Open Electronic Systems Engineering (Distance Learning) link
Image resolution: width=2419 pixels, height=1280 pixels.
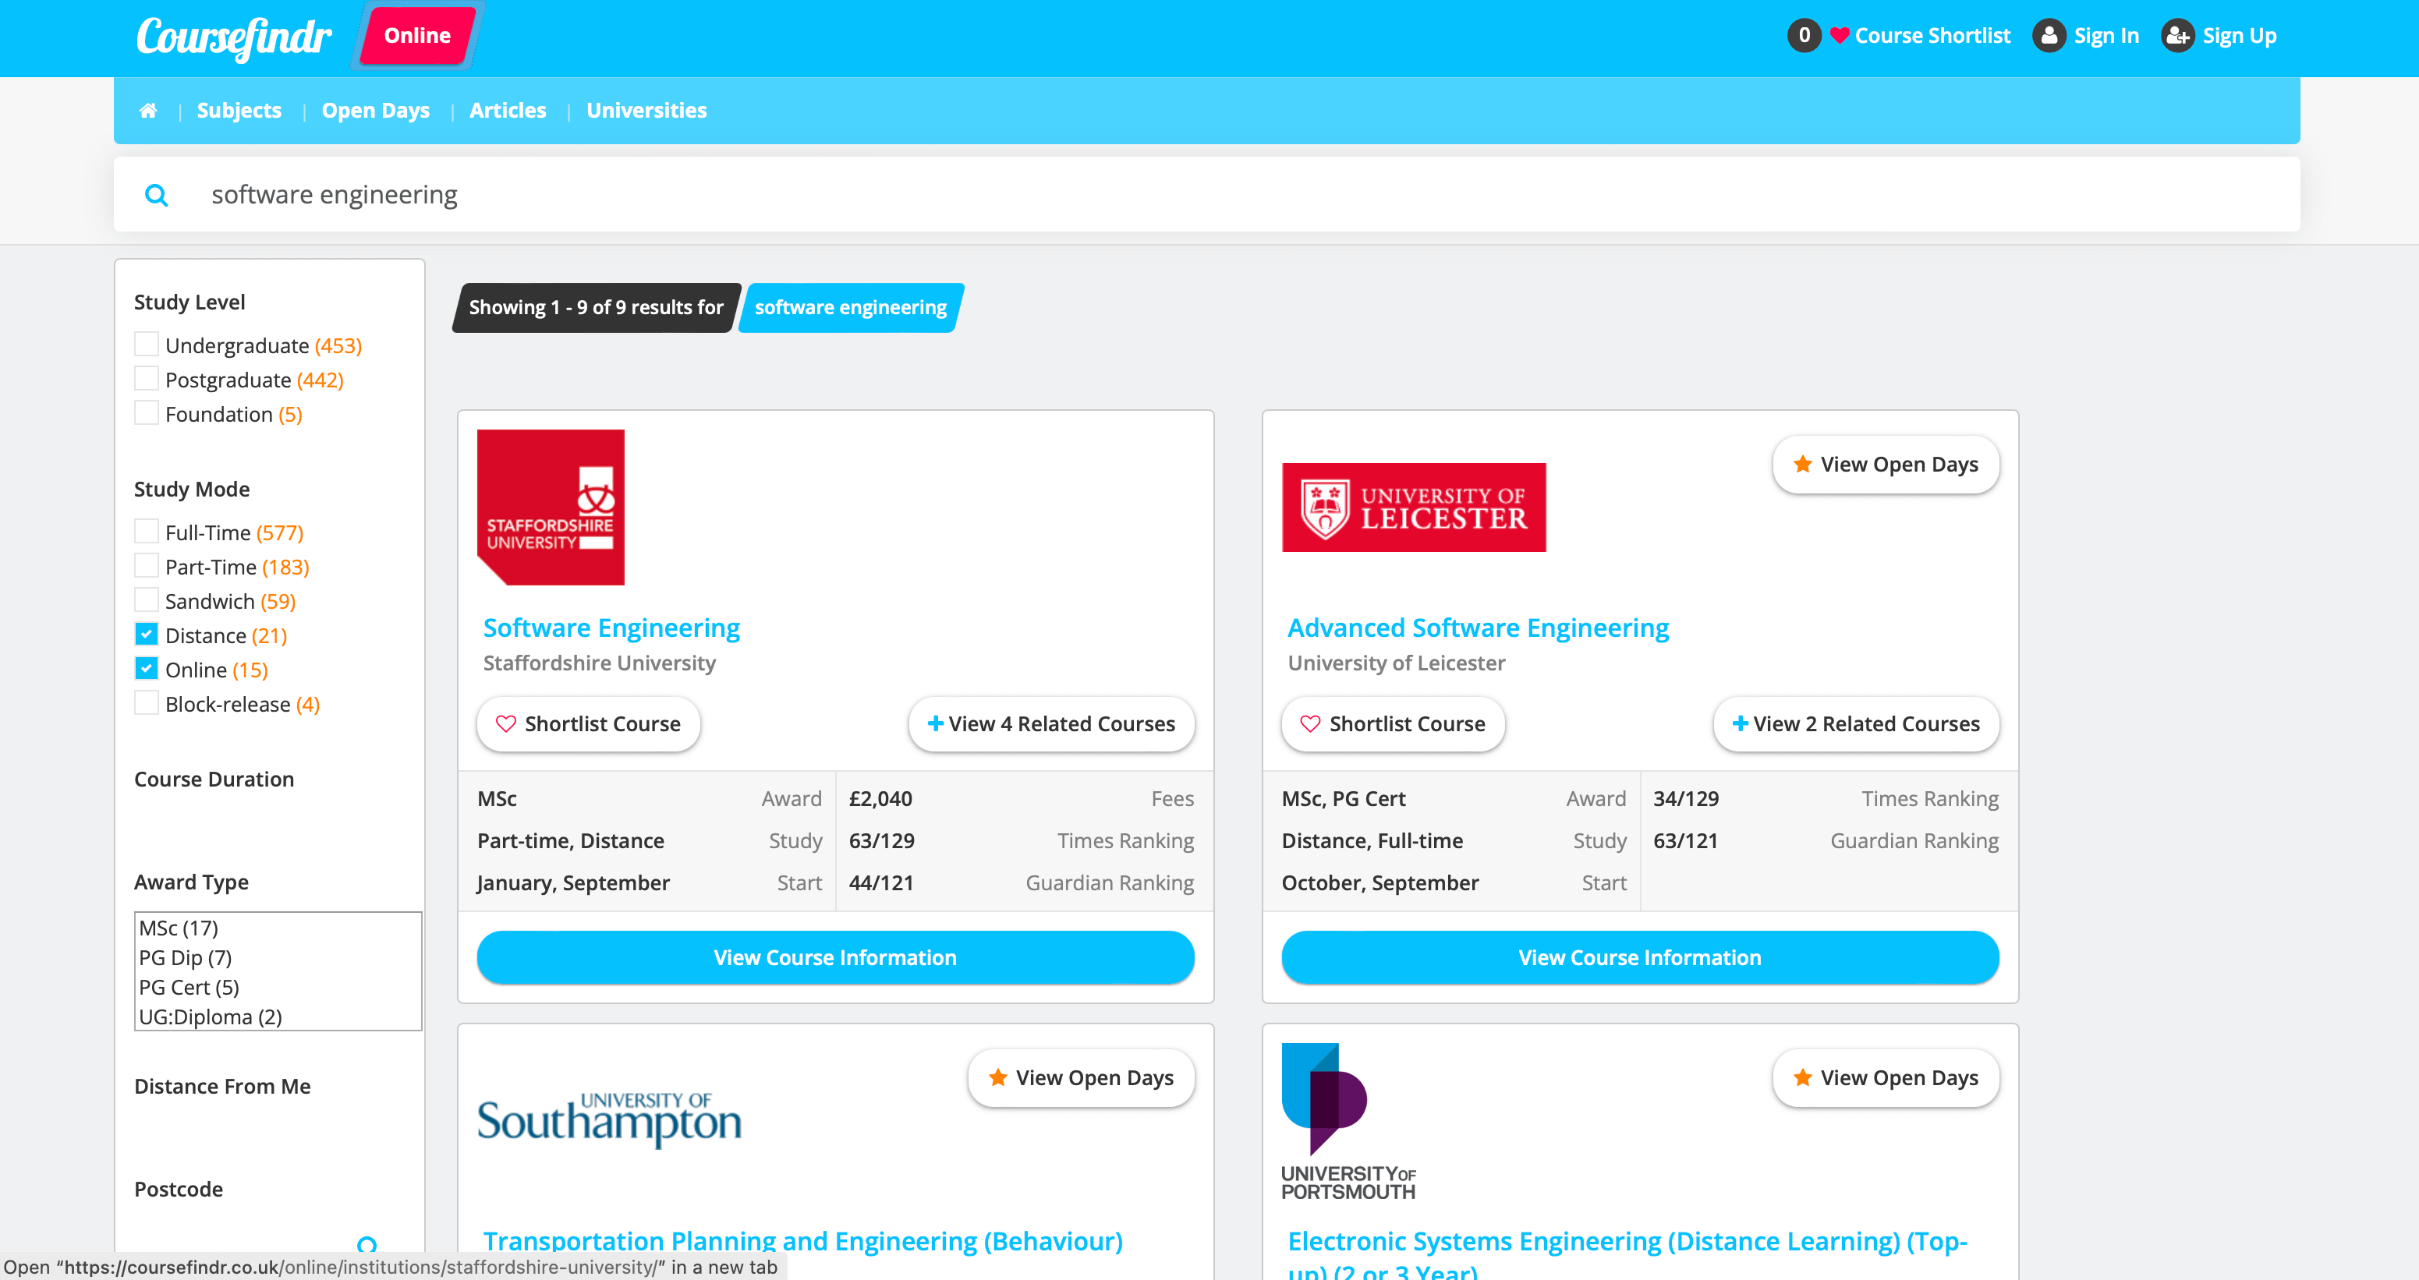coord(1627,1253)
